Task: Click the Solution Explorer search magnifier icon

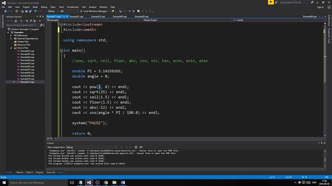Action: (x=41, y=25)
